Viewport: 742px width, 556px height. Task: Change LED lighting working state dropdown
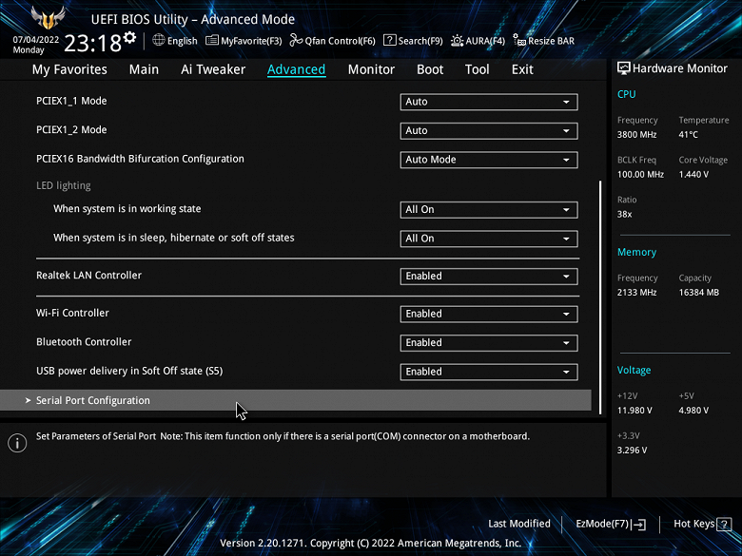[x=489, y=209]
